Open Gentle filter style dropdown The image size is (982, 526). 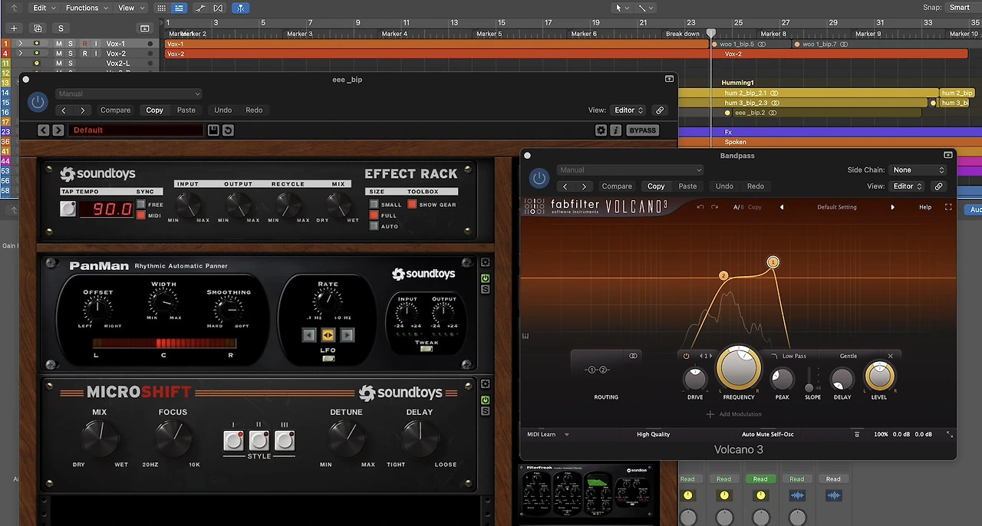pyautogui.click(x=849, y=356)
